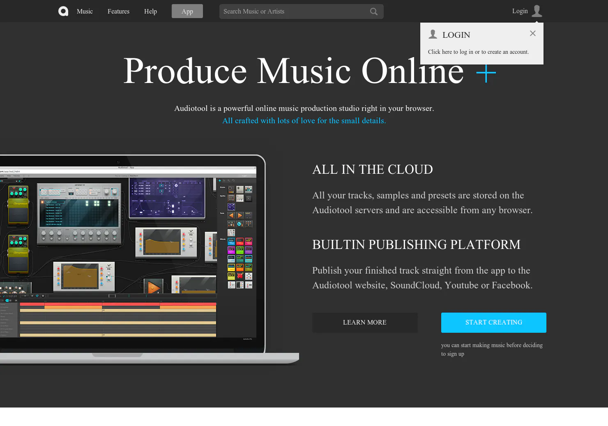Screen dimensions: 608x426
Task: Click the blue plus icon beside headline
Action: [486, 73]
